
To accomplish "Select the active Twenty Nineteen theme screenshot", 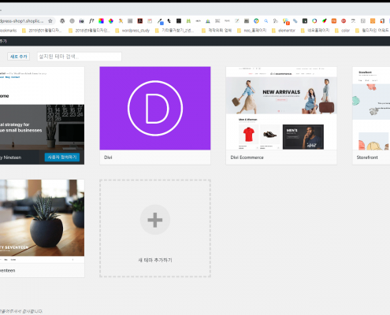I will (42, 108).
